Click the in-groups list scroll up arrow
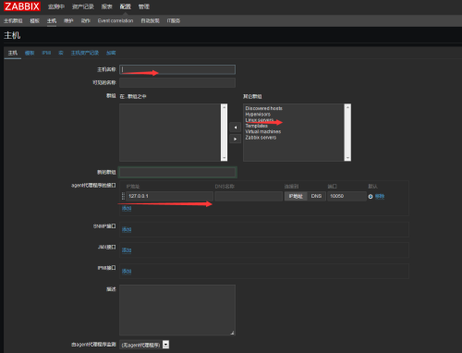 225,107
